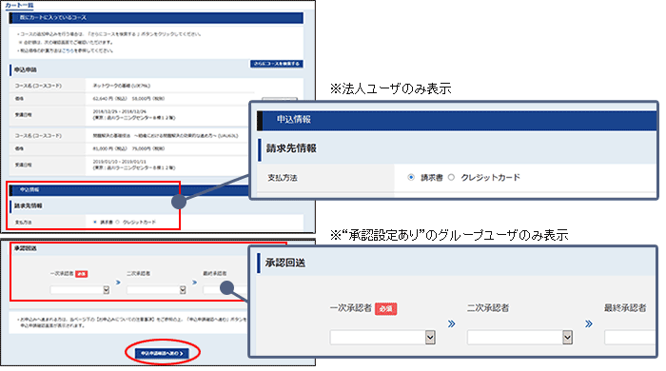The height and width of the screenshot is (371, 666).
Task: Select 請求書 radio in the enlarged 支払方法 callout
Action: 411,178
